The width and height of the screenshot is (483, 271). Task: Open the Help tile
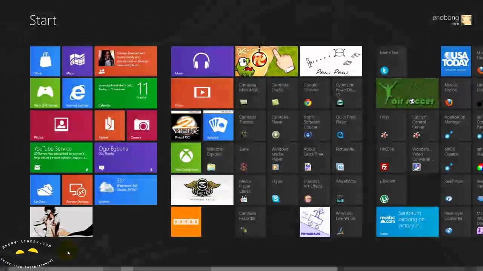click(x=391, y=125)
